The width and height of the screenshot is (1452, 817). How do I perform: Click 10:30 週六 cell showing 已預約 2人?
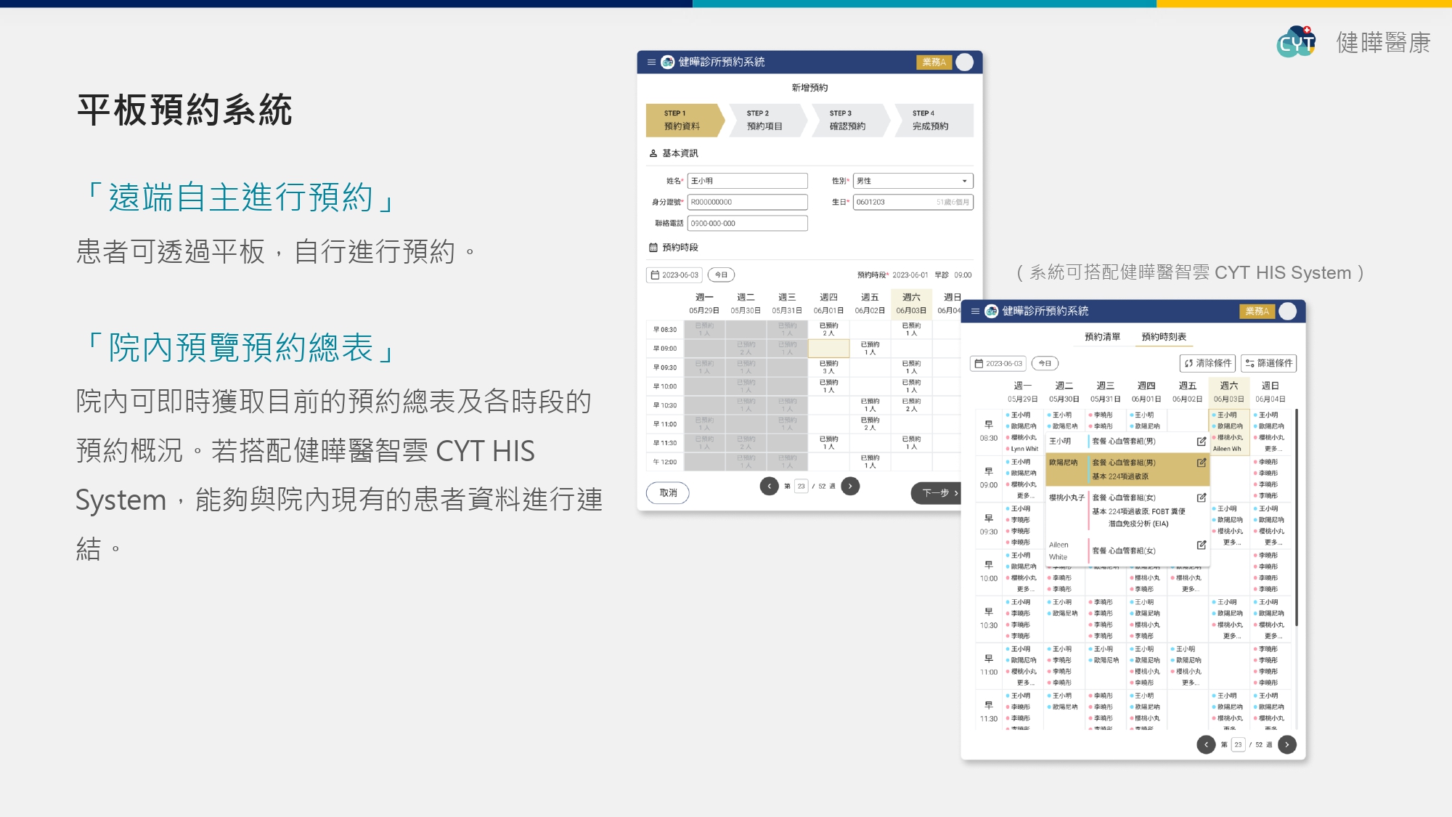click(x=911, y=405)
